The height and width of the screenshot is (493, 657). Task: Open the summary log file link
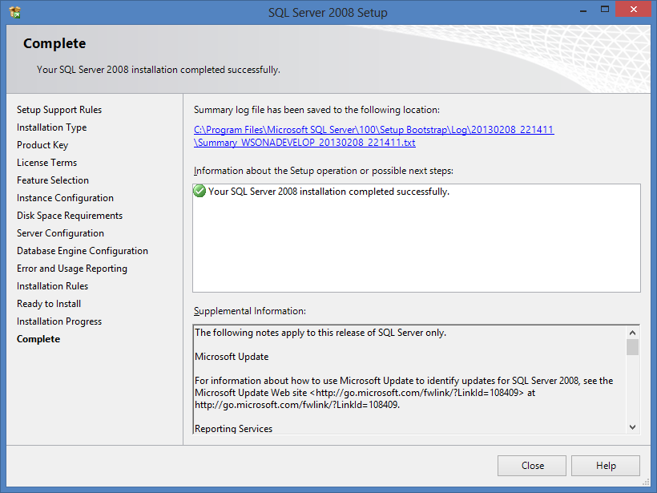coord(373,135)
